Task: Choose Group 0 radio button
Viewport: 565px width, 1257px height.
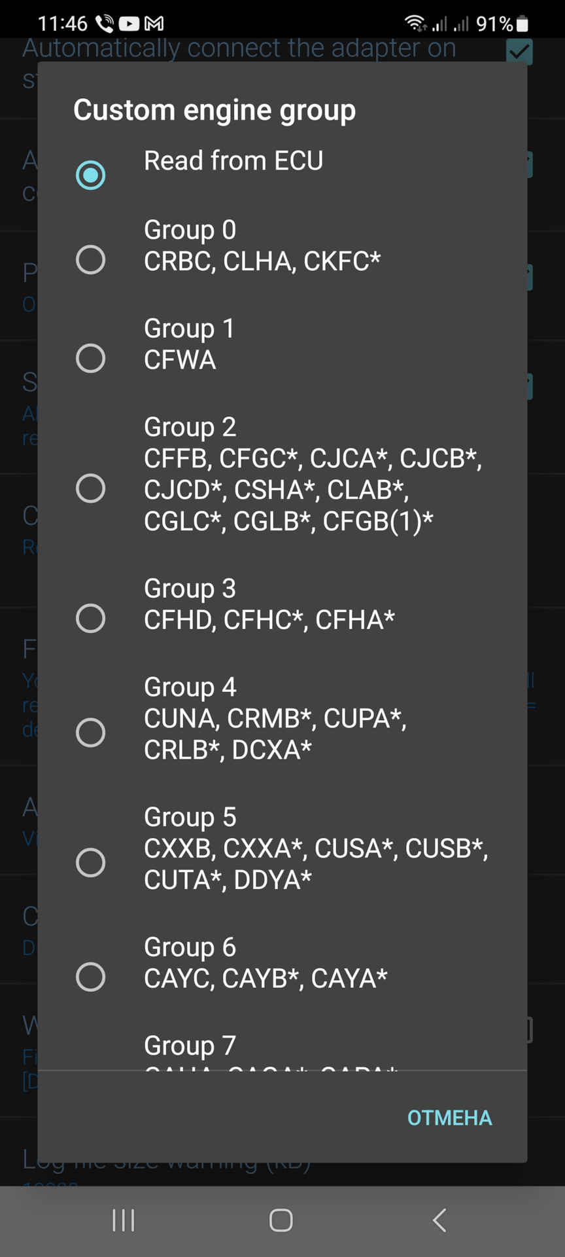Action: pyautogui.click(x=90, y=260)
